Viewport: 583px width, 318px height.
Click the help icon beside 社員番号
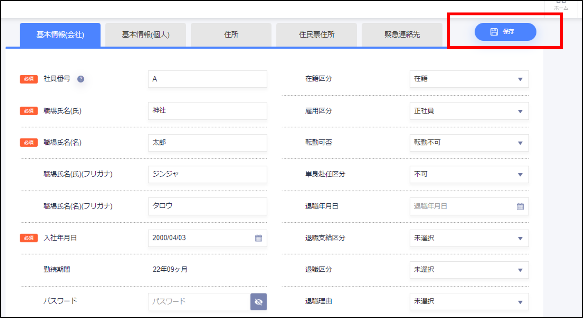(81, 79)
